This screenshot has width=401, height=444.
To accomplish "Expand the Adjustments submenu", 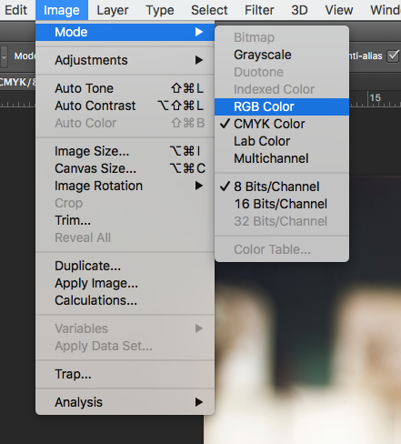I will click(x=125, y=60).
